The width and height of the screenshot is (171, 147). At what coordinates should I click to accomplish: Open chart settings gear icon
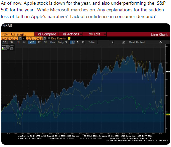pos(161,42)
